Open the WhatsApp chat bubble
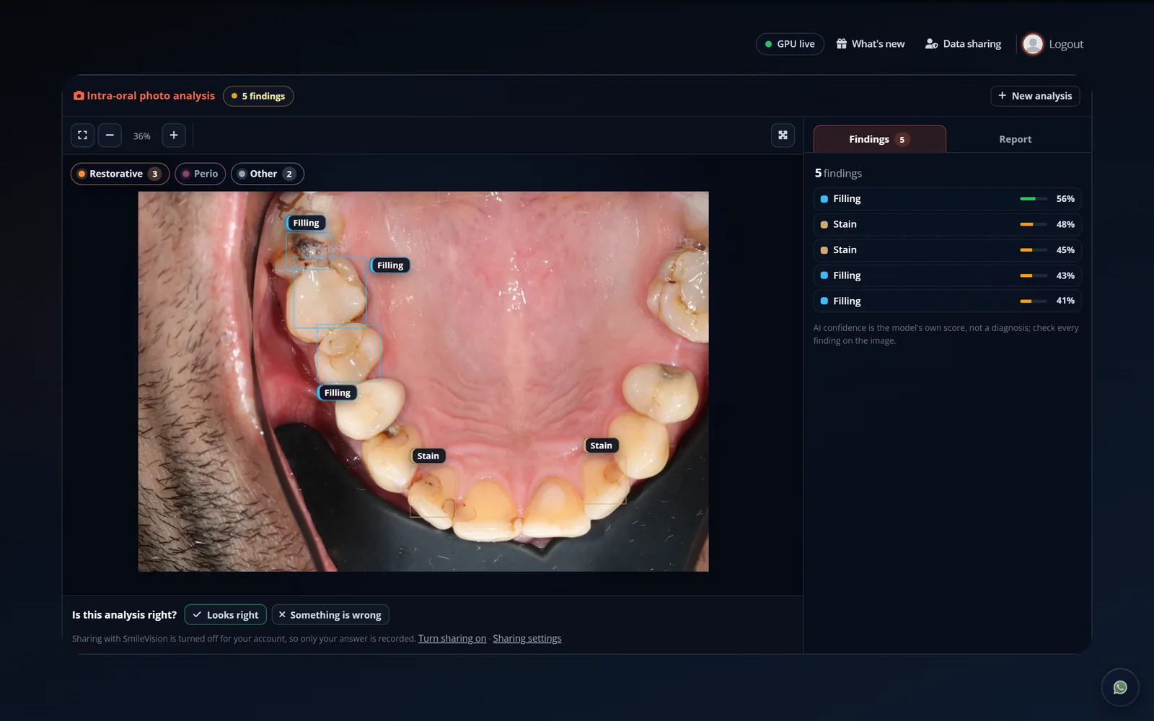 (1120, 687)
